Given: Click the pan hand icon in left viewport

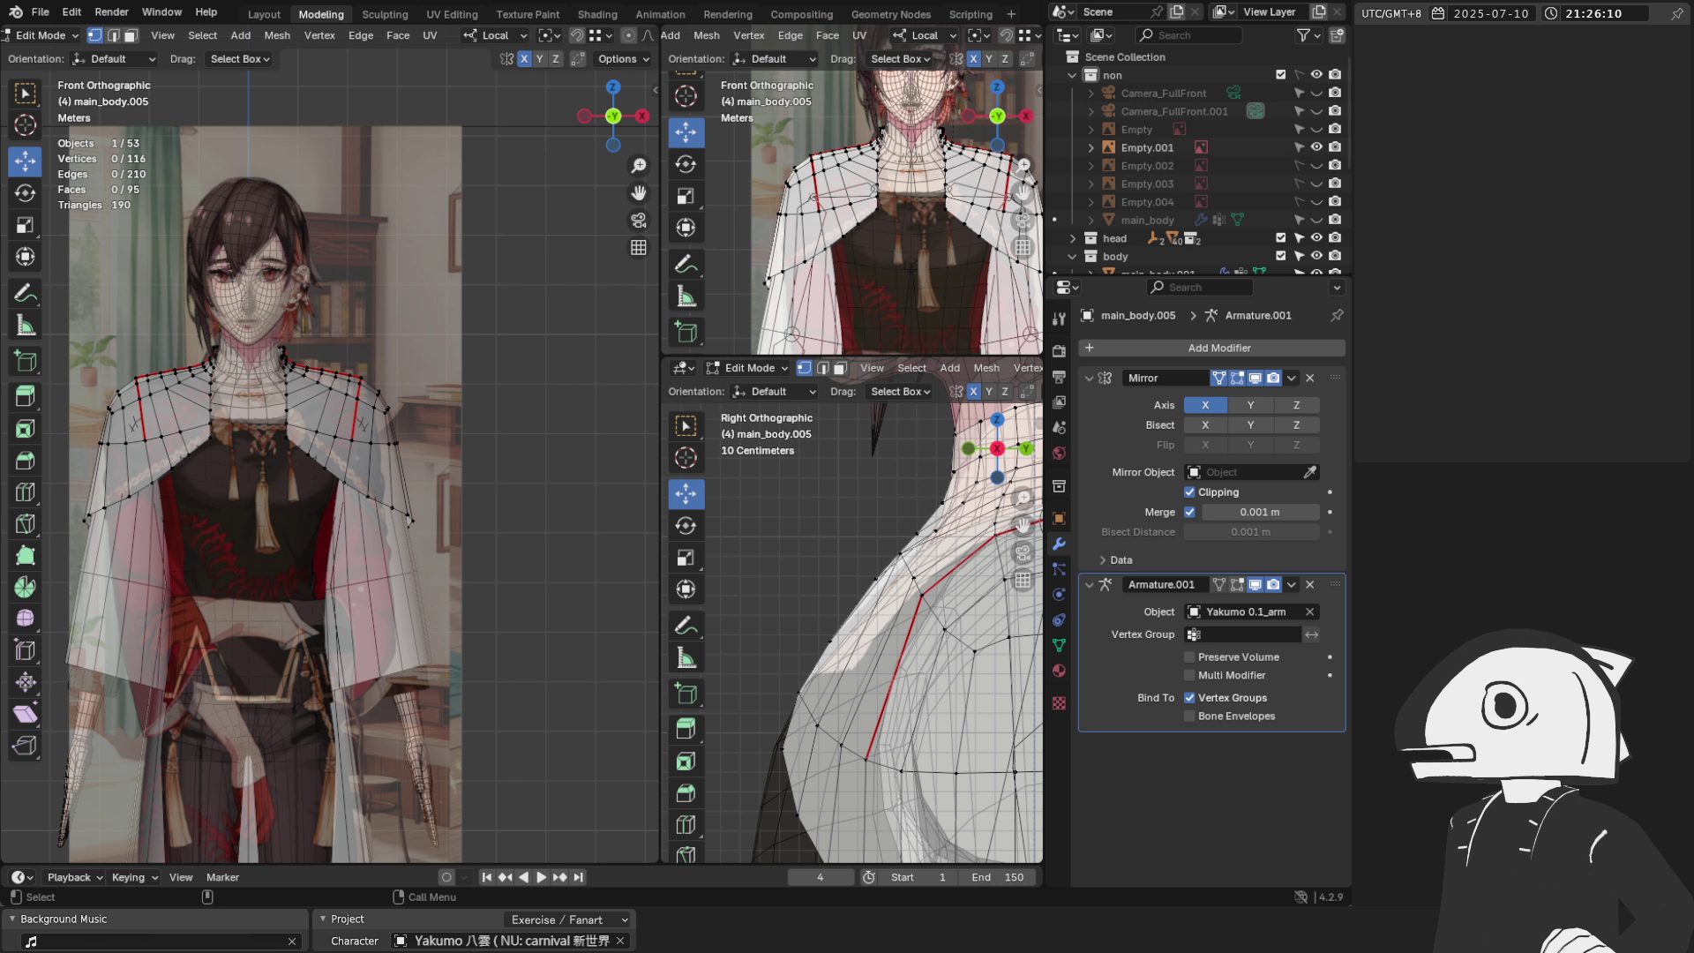Looking at the screenshot, I should click(639, 192).
